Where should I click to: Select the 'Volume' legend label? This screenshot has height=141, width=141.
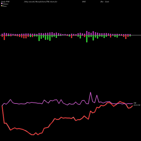(x=5, y=4)
